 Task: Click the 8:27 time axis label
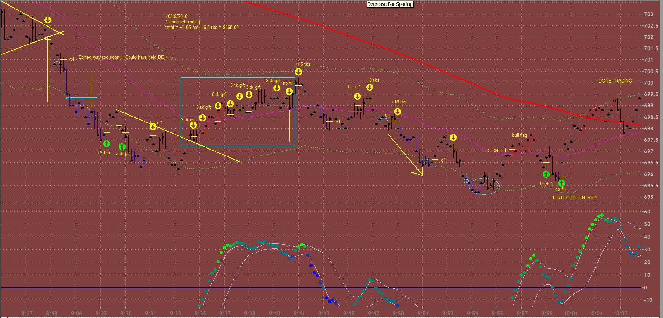[x=27, y=313]
